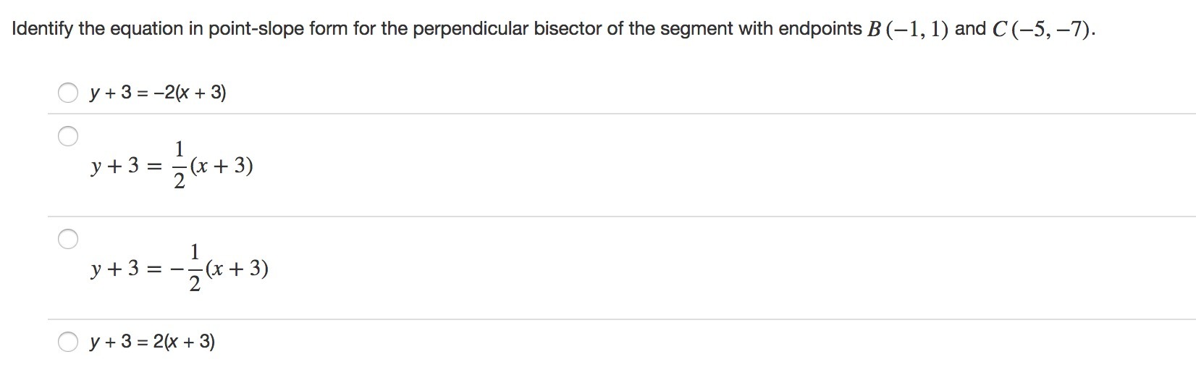The height and width of the screenshot is (378, 1196).
Task: Click the answer text y + 3 = 2(x + 3)
Action: 152,341
